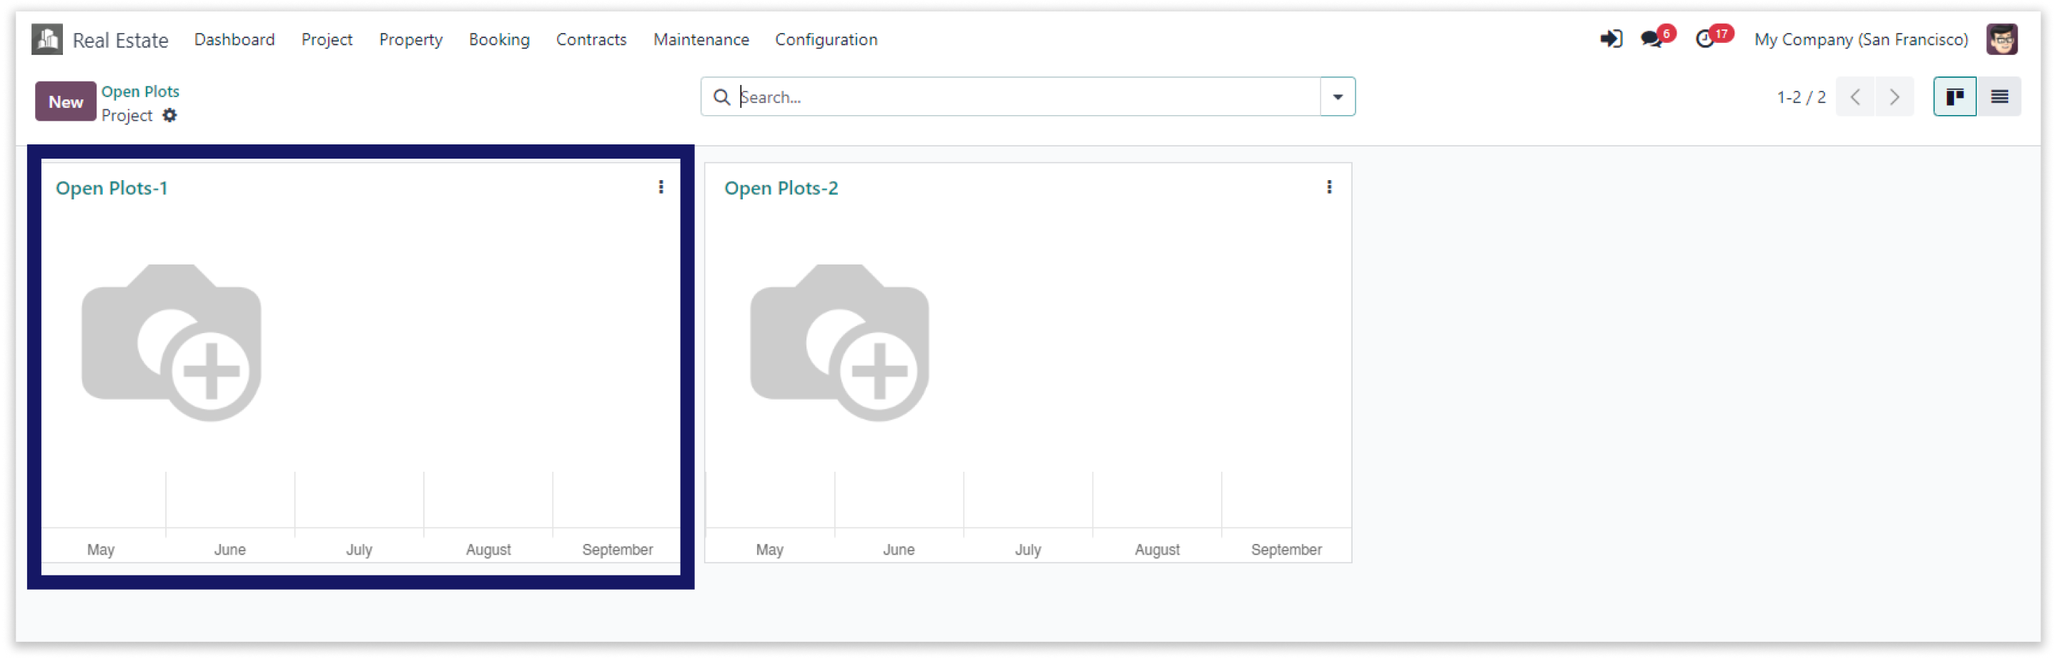This screenshot has height=659, width=2054.
Task: Open the Open Plots-1 card title
Action: (x=112, y=188)
